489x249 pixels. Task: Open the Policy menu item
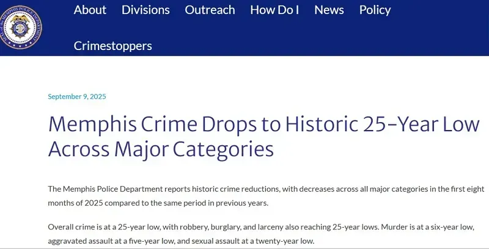(x=375, y=10)
